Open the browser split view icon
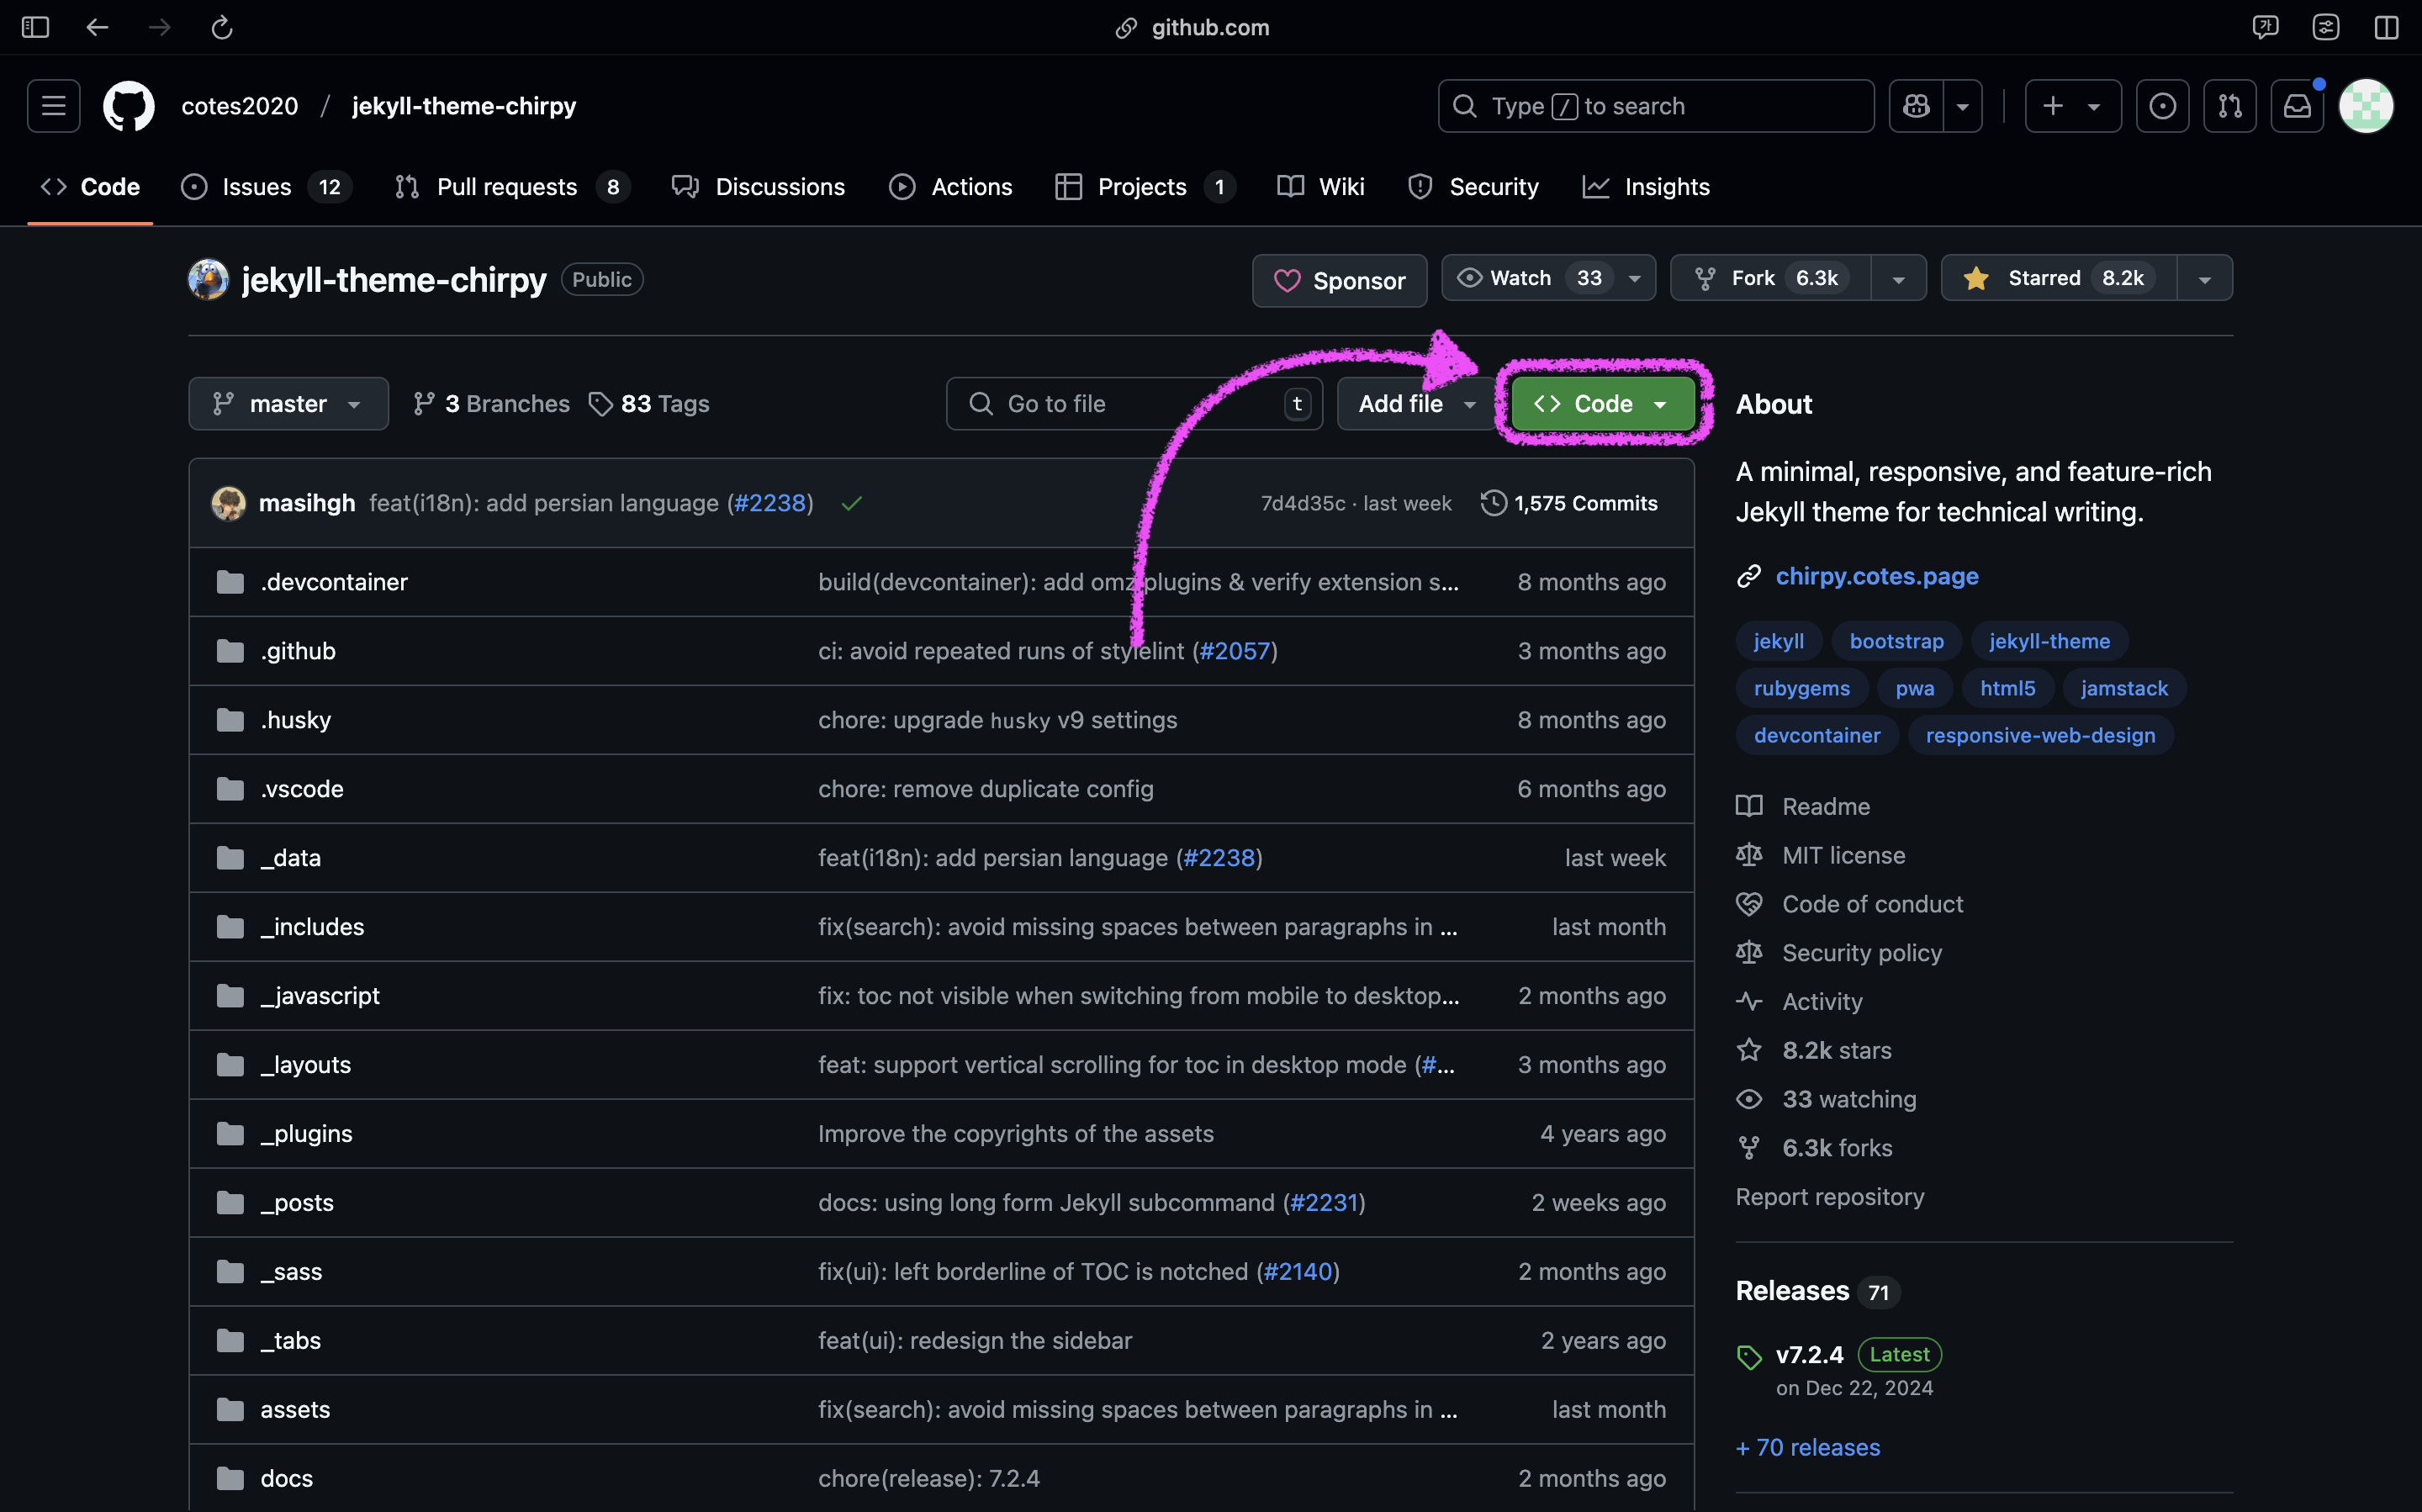The image size is (2422, 1512). point(2386,27)
